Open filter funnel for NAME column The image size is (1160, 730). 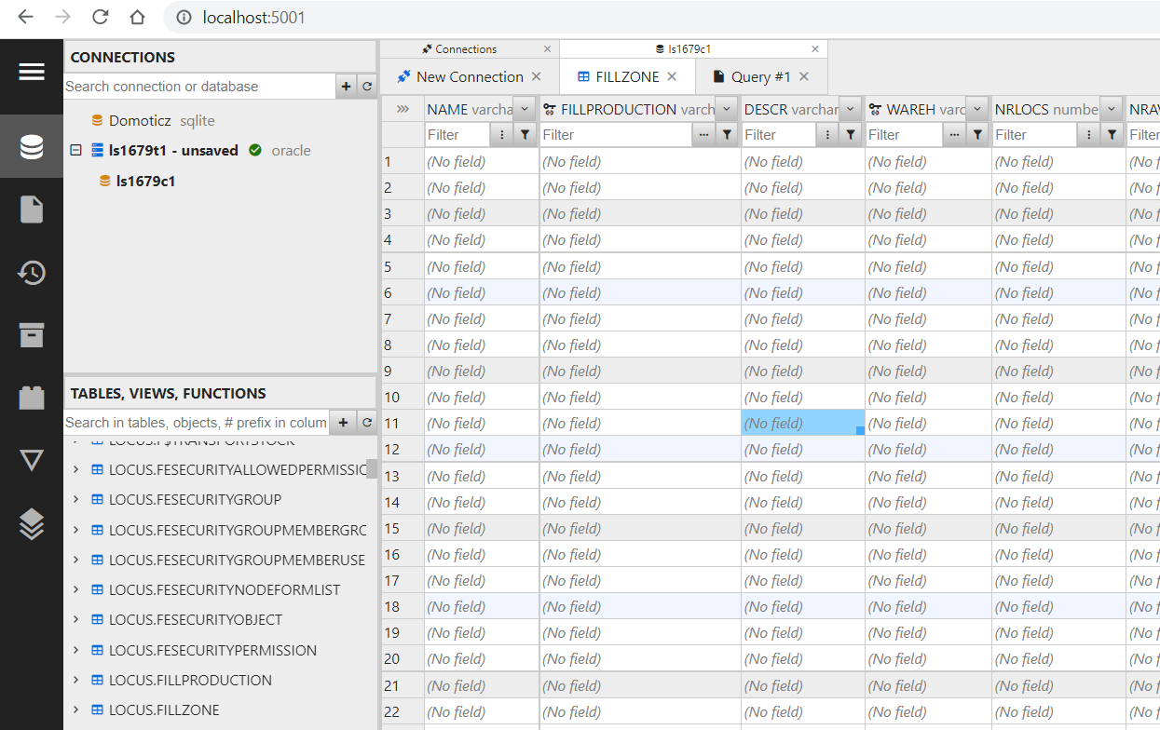(x=523, y=134)
